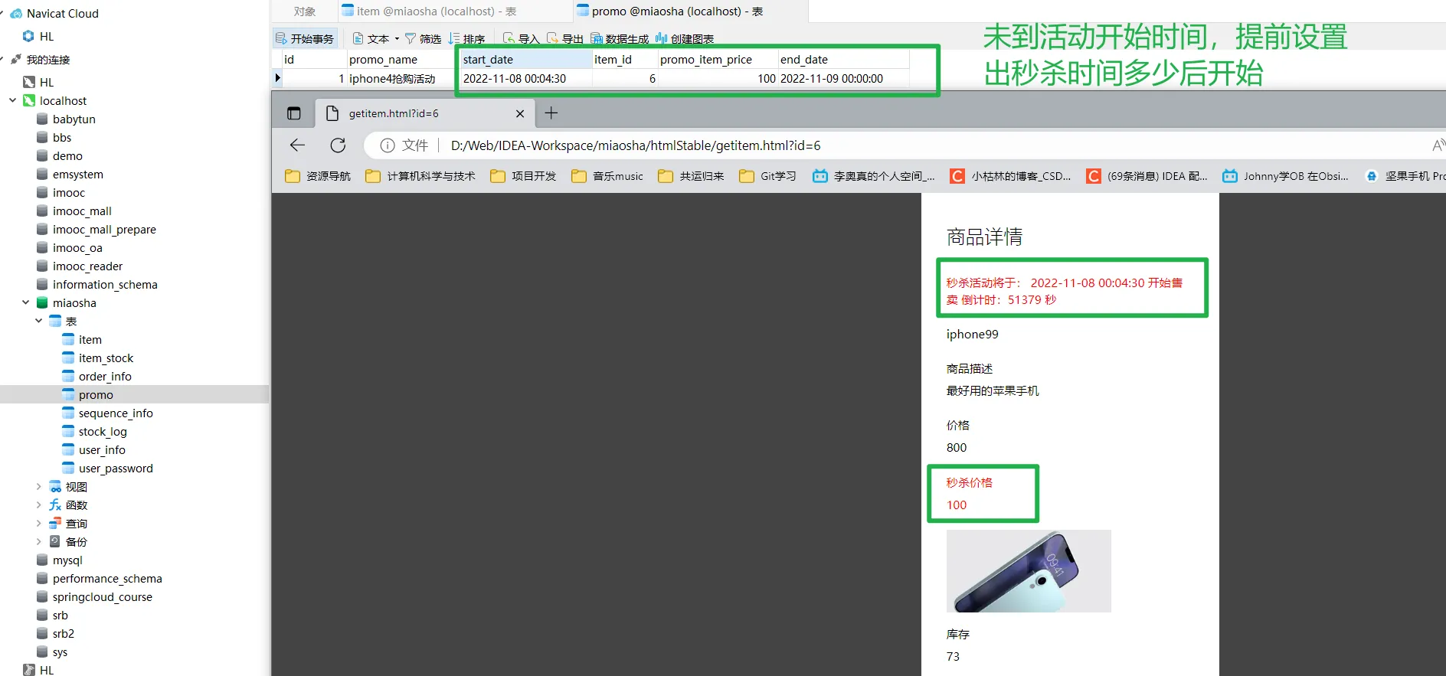Click the 视图 views icon

click(x=55, y=487)
